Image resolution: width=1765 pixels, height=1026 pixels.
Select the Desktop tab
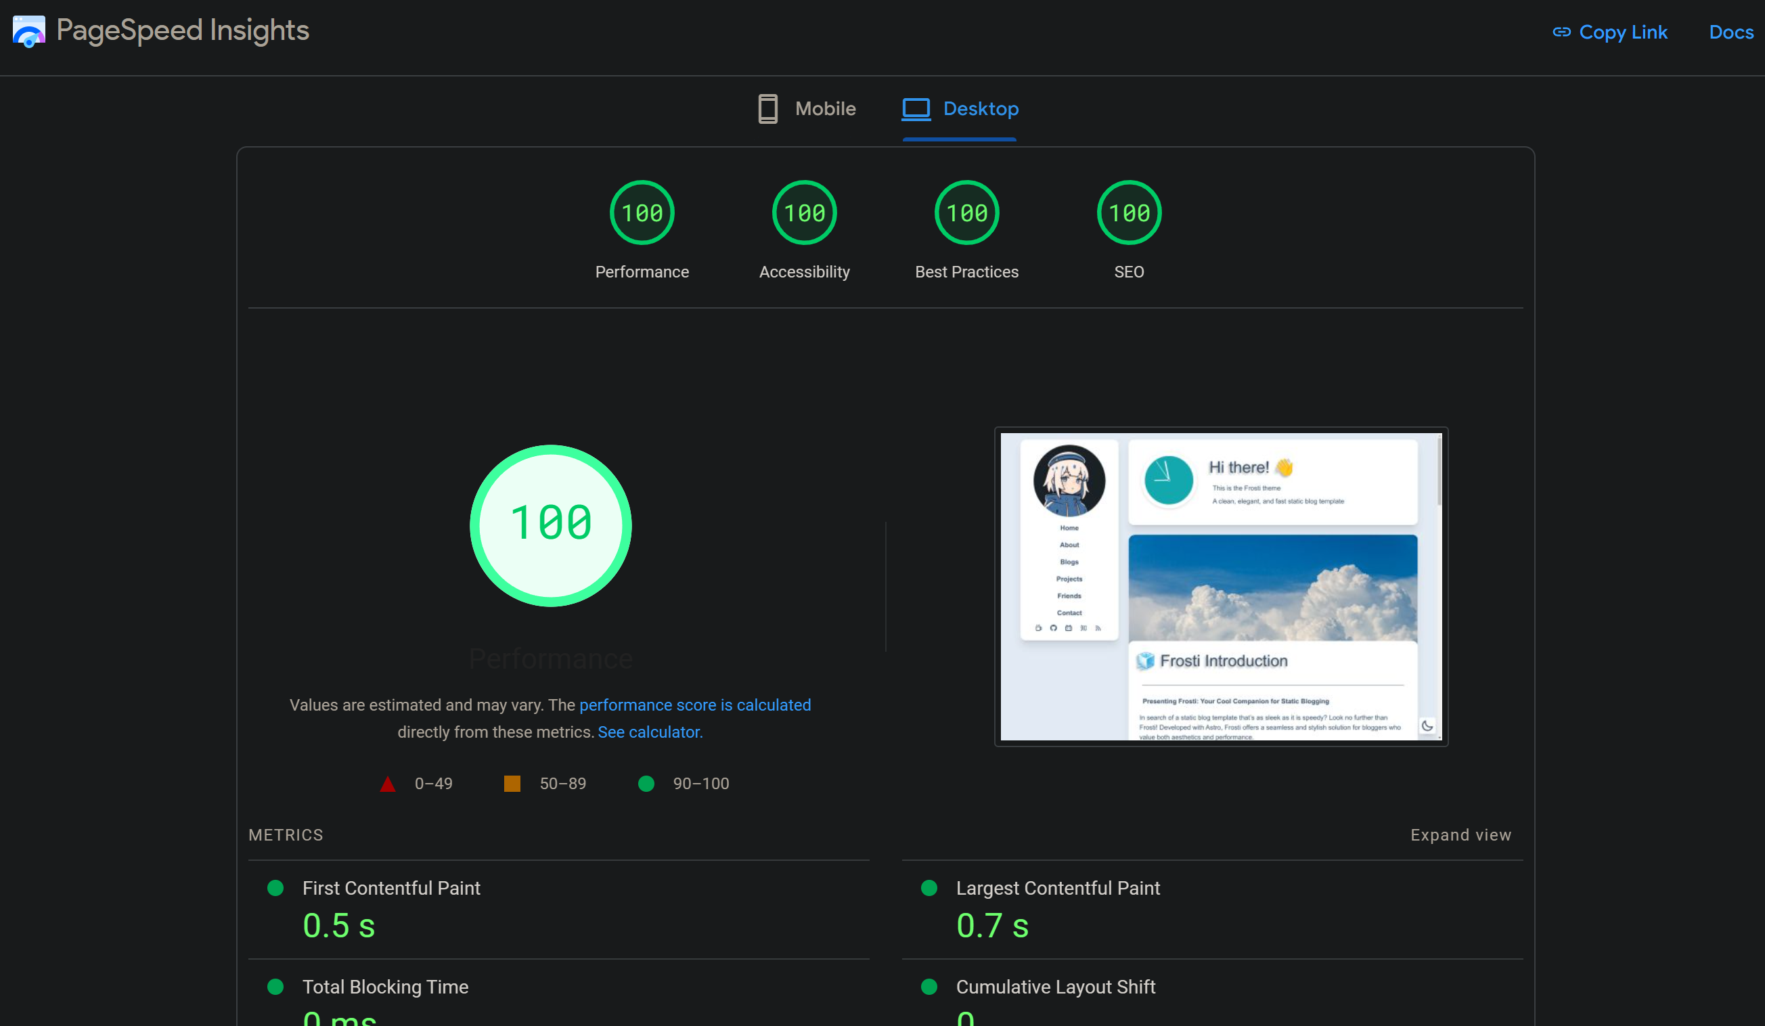point(980,109)
